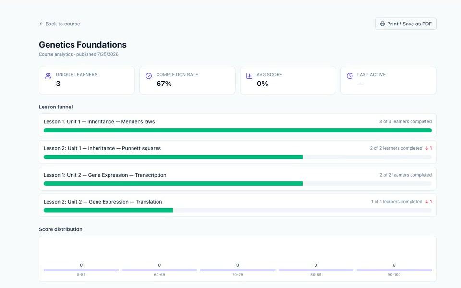Screen dimensions: 461x288
Task: Click the 0% average score value
Action: 263,84
